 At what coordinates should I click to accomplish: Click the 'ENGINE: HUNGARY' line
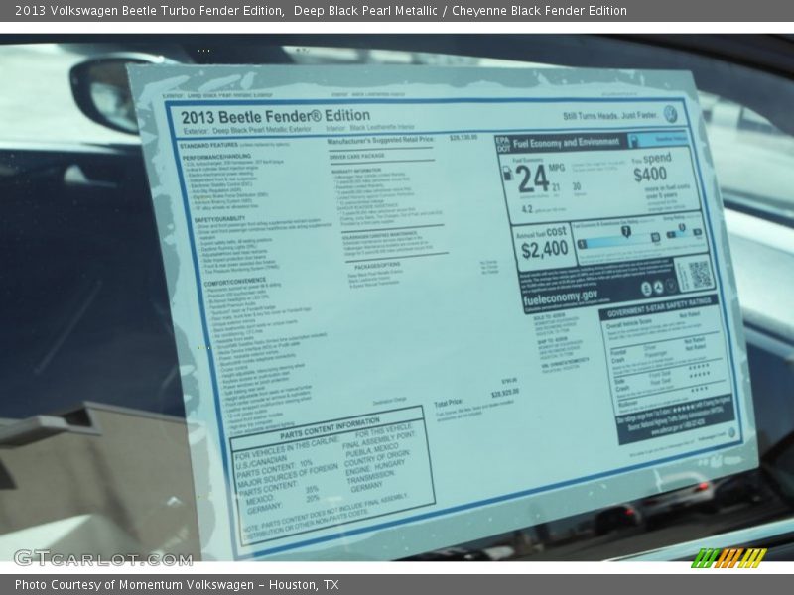[x=376, y=467]
